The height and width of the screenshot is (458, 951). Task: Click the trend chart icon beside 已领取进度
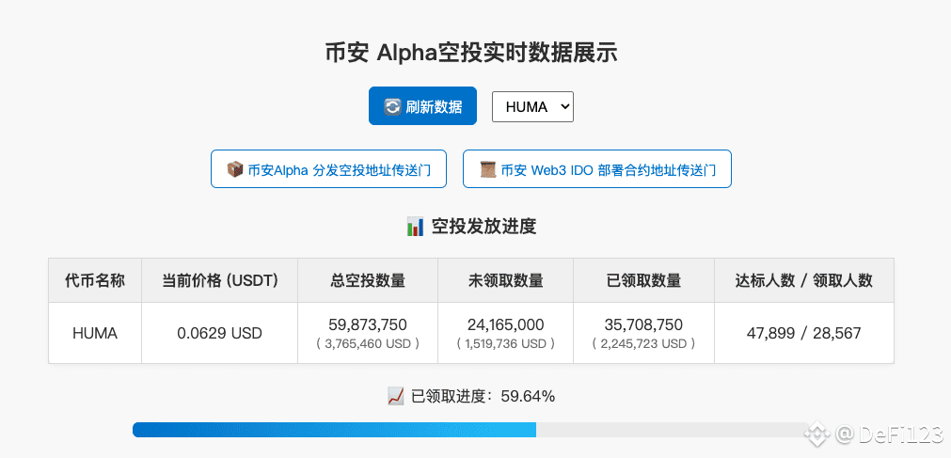pyautogui.click(x=395, y=397)
